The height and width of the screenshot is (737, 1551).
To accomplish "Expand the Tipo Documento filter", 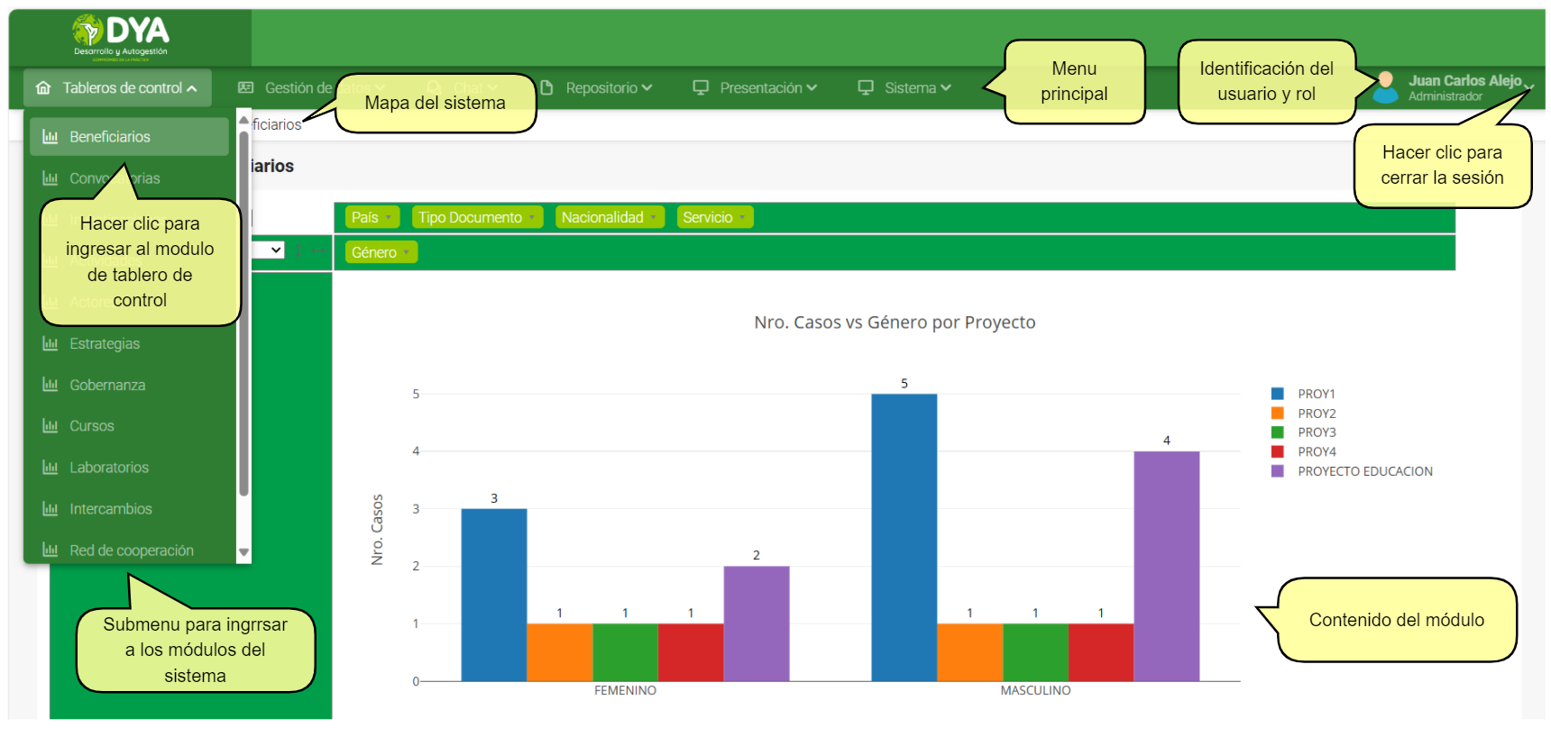I will [477, 218].
